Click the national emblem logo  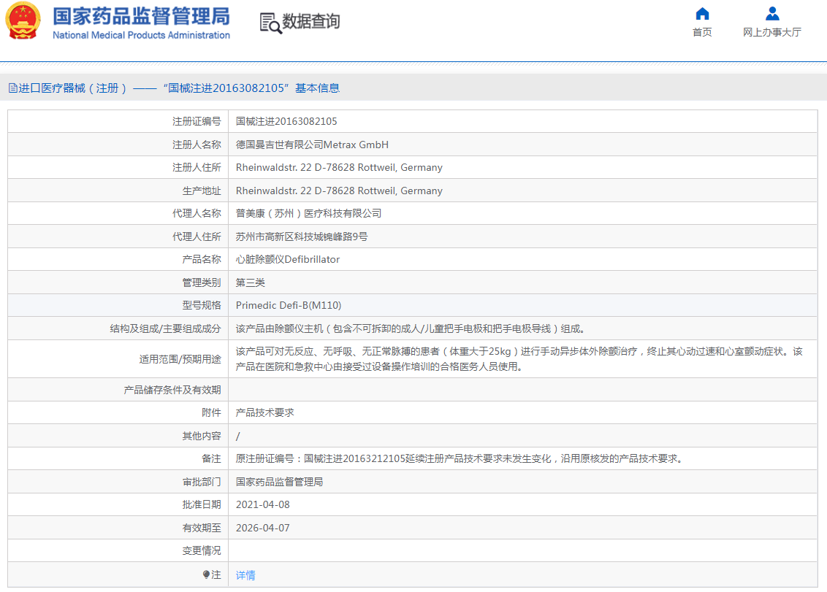coord(23,20)
